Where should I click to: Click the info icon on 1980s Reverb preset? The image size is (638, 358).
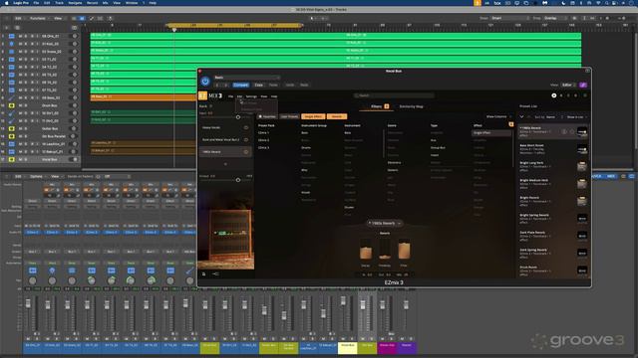coord(564,132)
